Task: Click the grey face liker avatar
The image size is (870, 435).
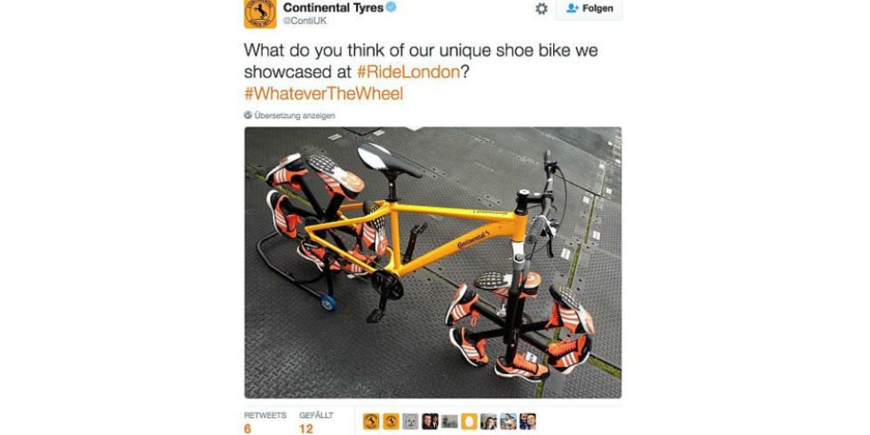Action: (x=410, y=421)
